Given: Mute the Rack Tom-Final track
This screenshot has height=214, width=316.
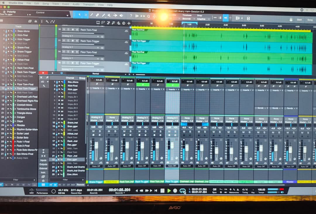Looking at the screenshot, I should coord(64,30).
